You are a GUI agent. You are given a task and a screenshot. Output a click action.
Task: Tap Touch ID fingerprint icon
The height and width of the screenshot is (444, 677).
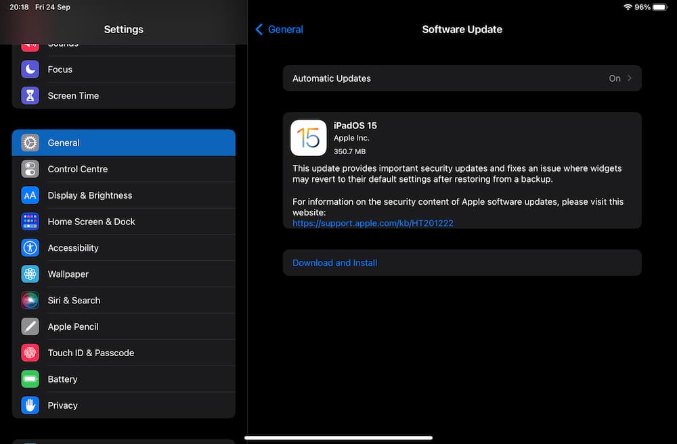(x=30, y=353)
